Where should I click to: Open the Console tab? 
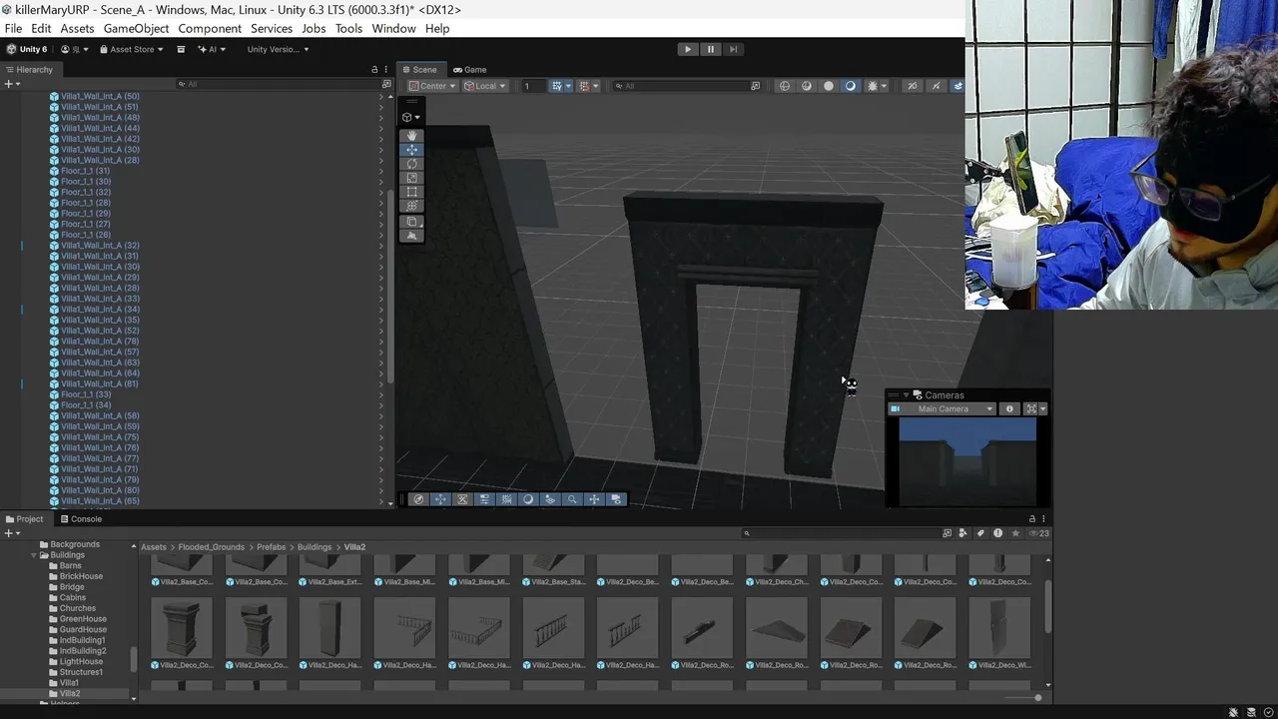(80, 519)
